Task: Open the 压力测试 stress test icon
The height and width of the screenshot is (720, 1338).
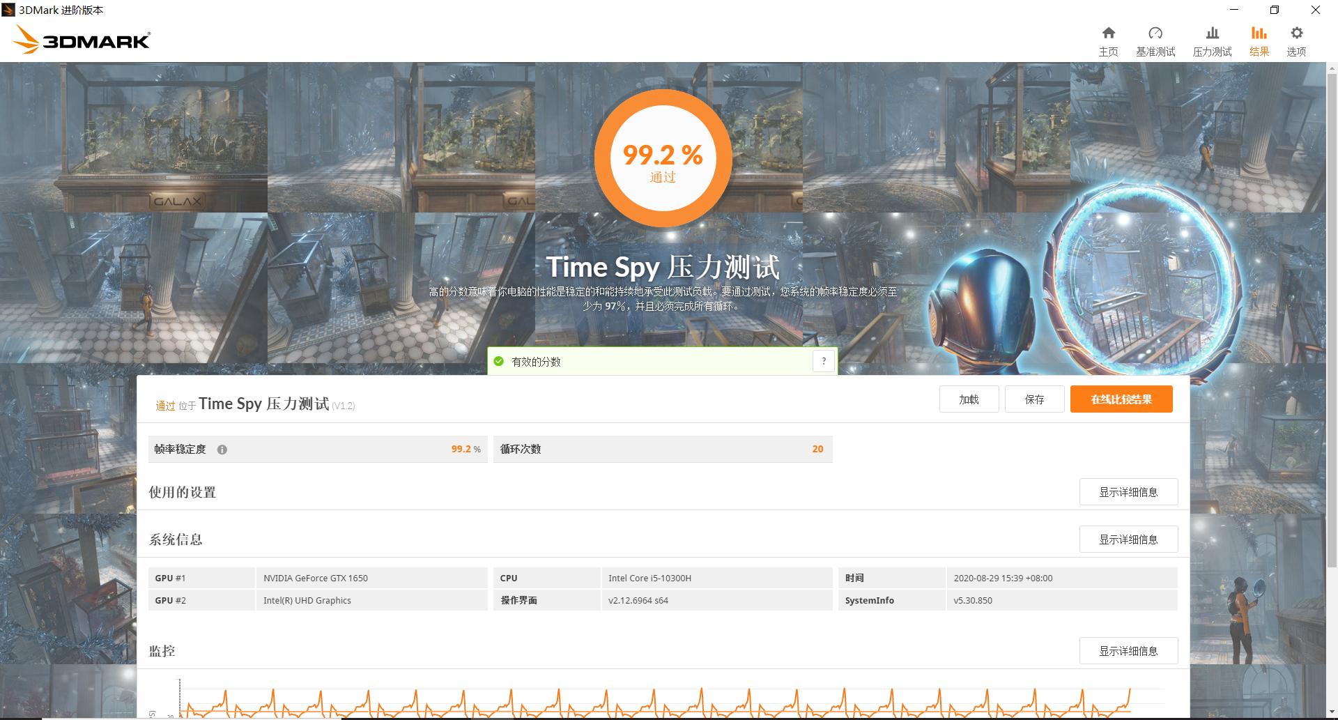Action: pyautogui.click(x=1212, y=40)
